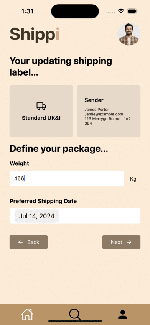Image resolution: width=150 pixels, height=325 pixels.
Task: Focus the Weight input field
Action: (67, 178)
